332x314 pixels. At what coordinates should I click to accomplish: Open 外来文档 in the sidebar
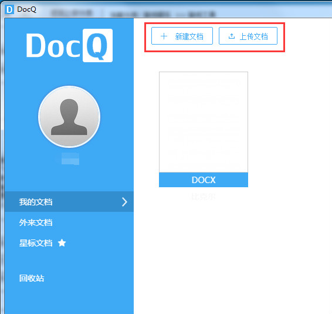36,222
